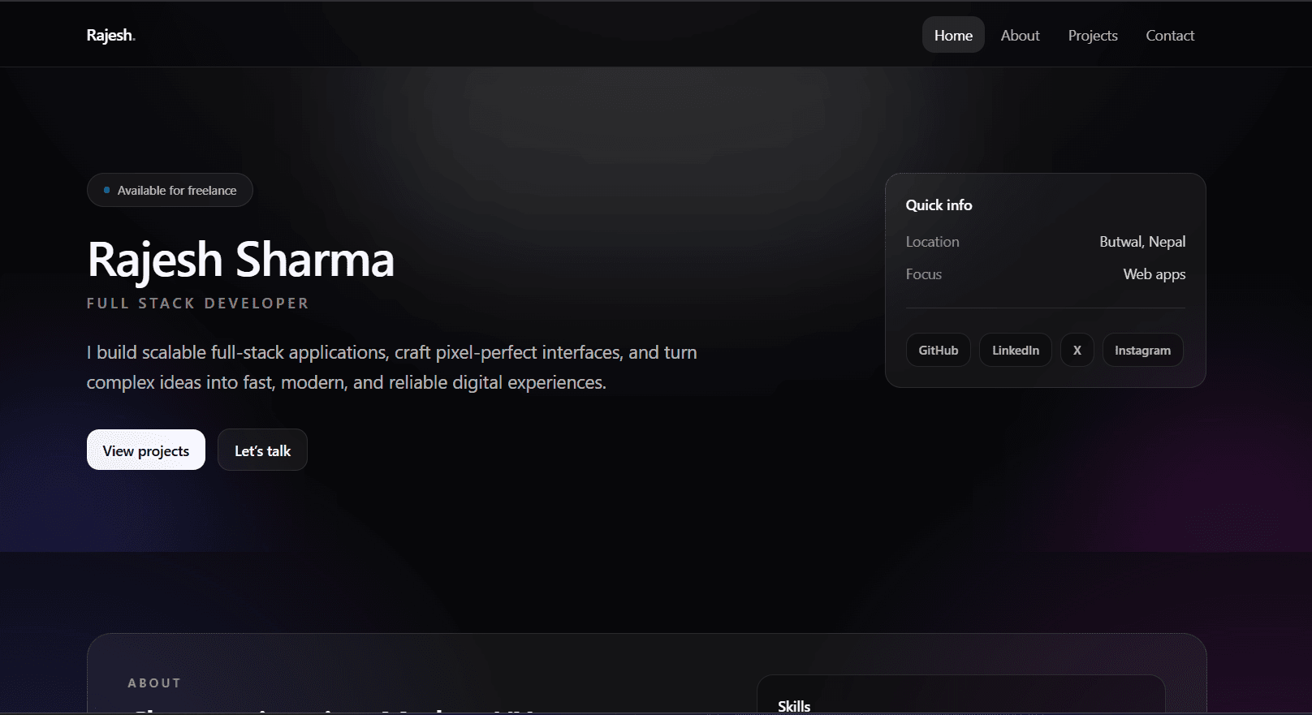Open the Contact nav link

point(1170,35)
